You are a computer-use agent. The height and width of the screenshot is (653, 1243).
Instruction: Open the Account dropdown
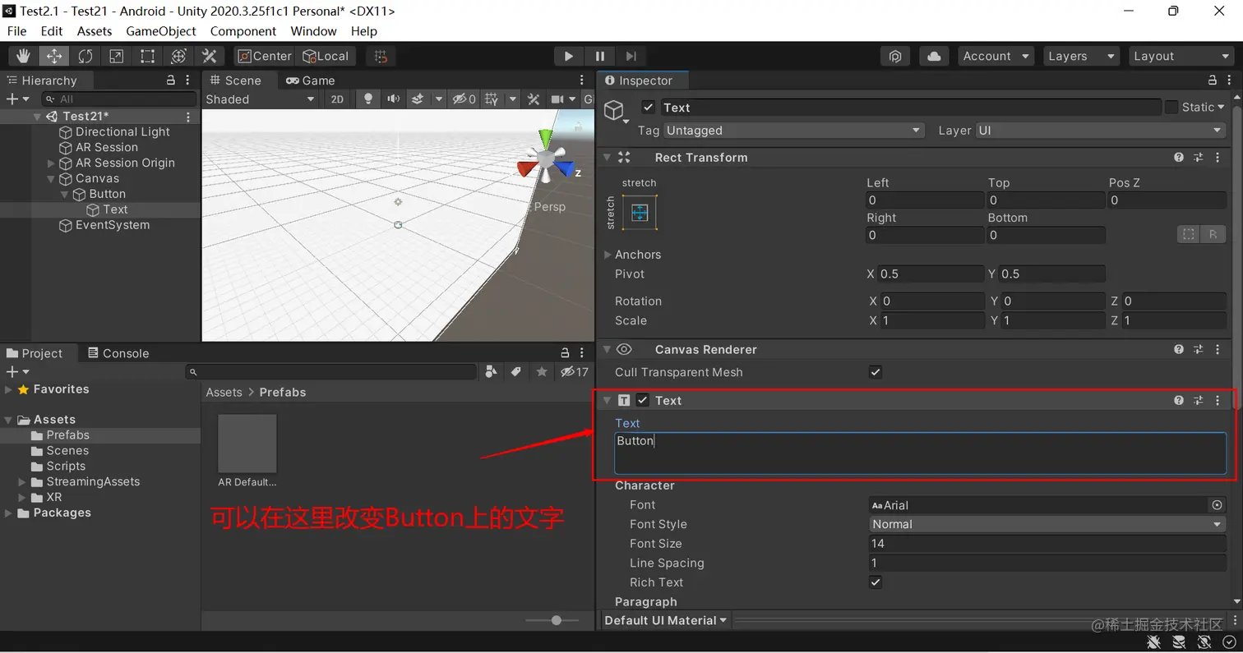point(996,56)
